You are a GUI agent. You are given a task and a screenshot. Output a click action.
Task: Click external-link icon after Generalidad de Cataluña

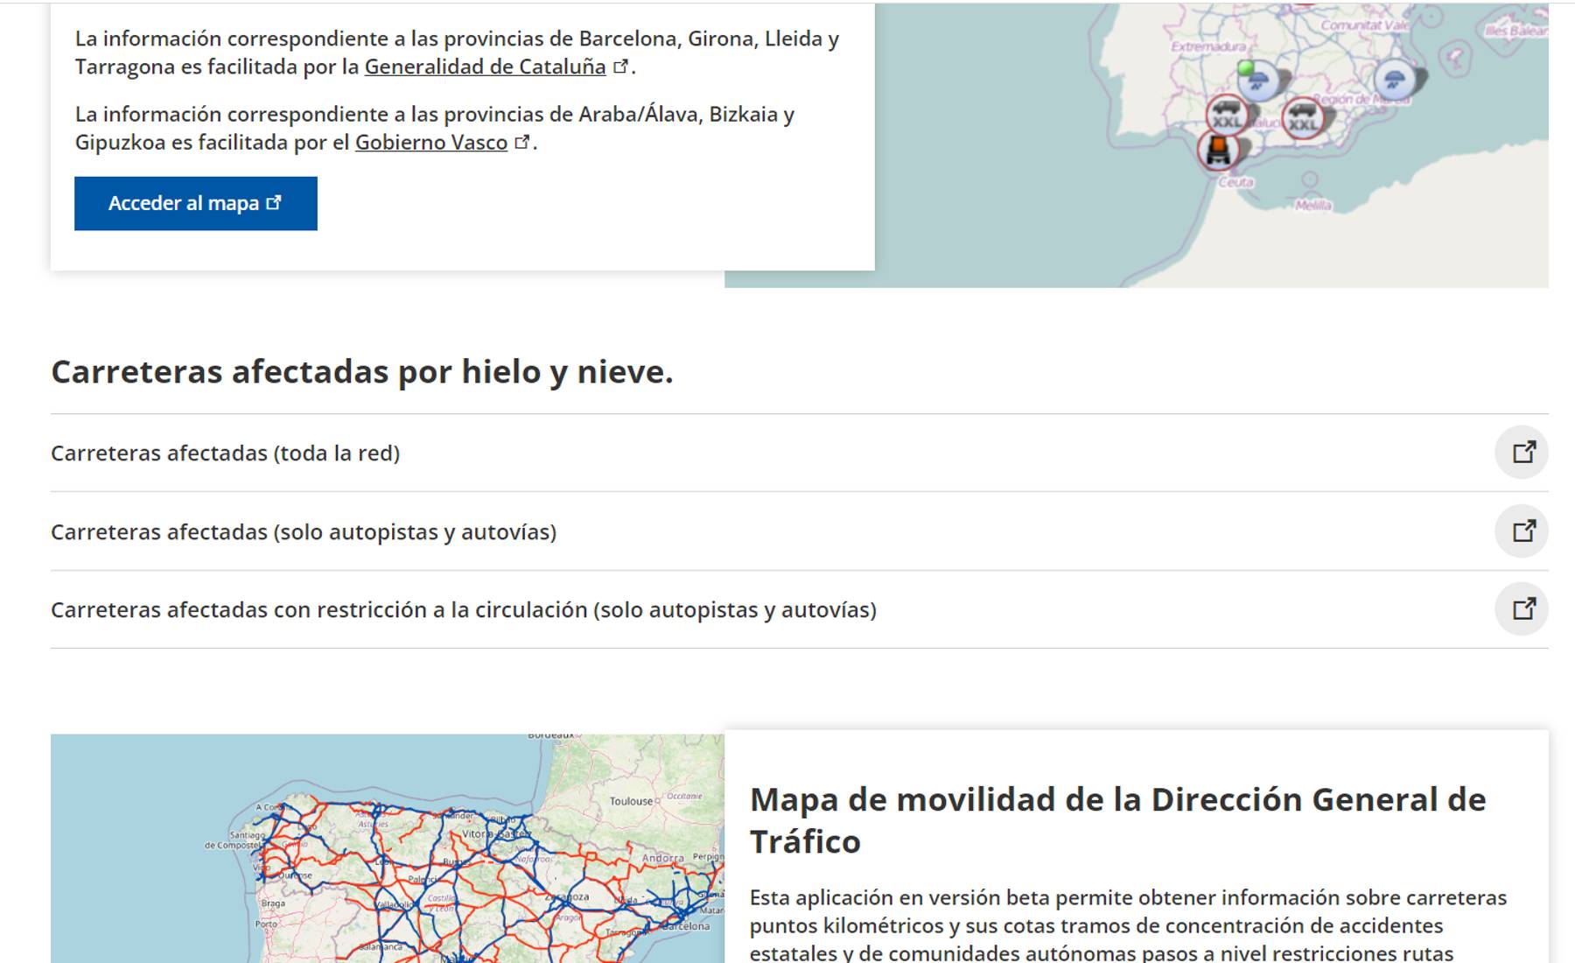(620, 67)
